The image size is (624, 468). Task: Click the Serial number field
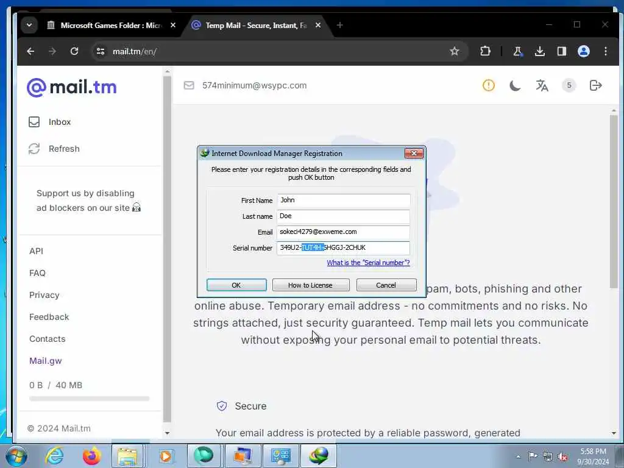(x=344, y=248)
